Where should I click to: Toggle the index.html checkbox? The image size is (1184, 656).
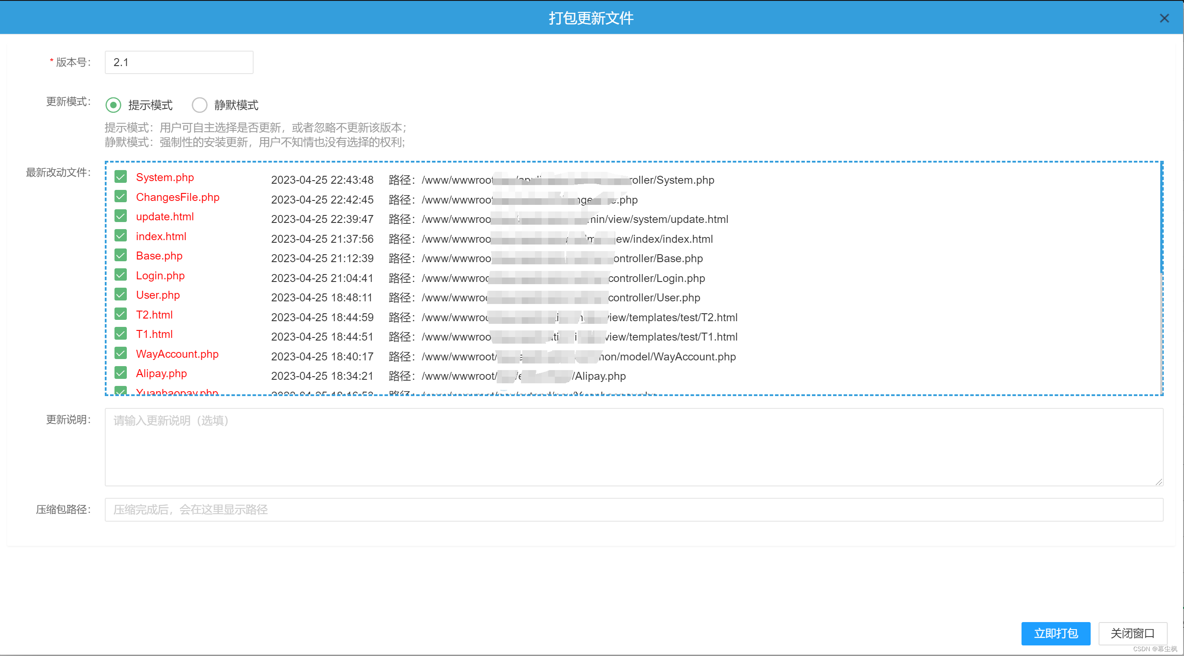coord(120,236)
